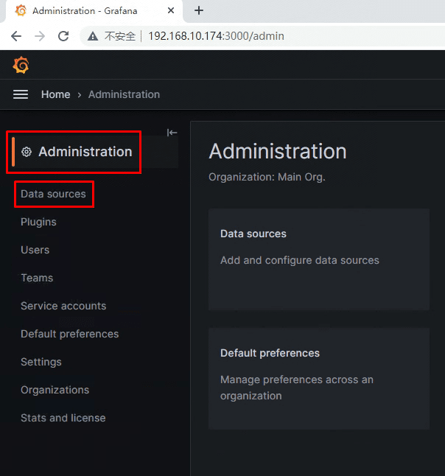Click Administration in the breadcrumb
This screenshot has height=476, width=445.
[125, 94]
